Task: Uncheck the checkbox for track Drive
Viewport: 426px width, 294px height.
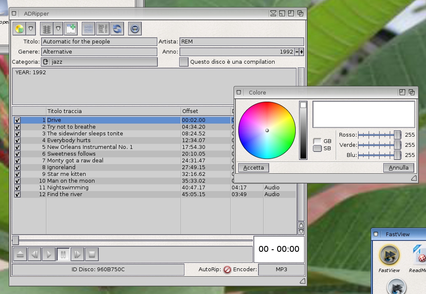Action: pyautogui.click(x=17, y=120)
